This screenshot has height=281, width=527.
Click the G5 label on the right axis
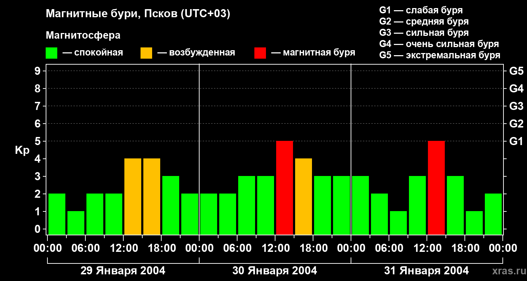[x=516, y=71]
